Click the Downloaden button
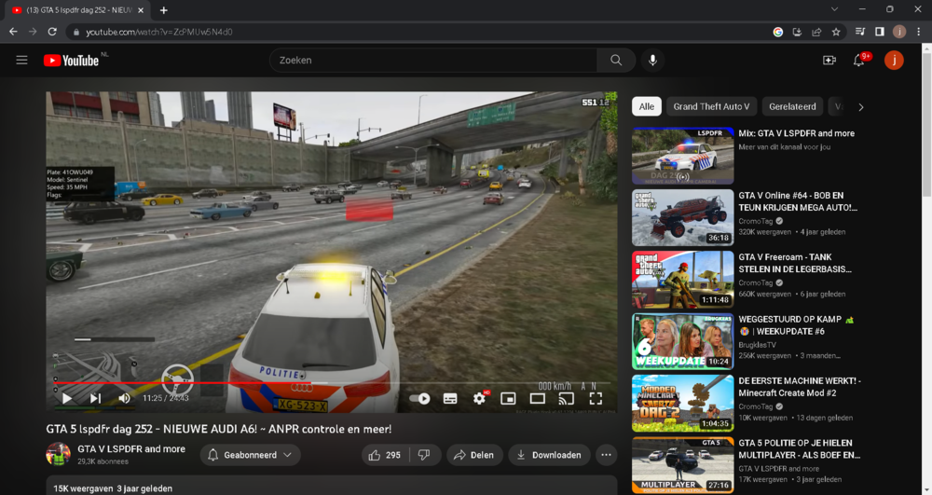Screen dimensions: 932x495 pyautogui.click(x=549, y=455)
